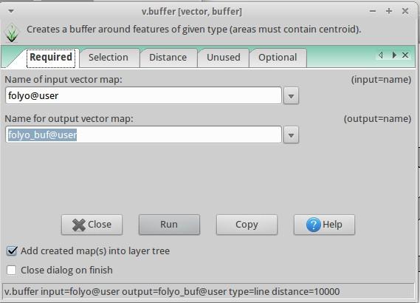Copy the command string with Copy button
420x303 pixels.
(x=247, y=225)
